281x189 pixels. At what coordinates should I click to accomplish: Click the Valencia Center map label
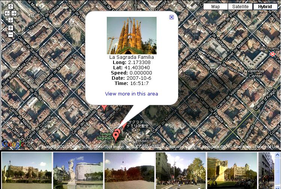256,73
